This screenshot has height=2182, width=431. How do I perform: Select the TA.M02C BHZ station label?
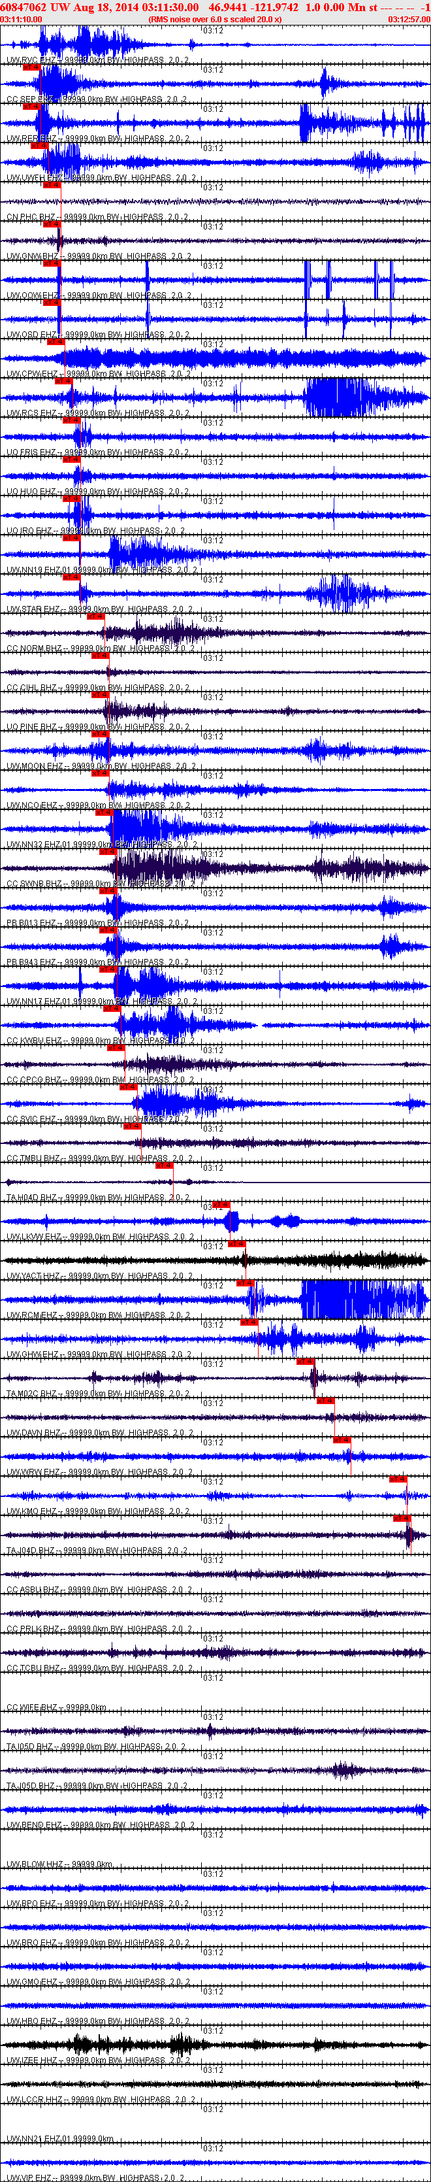coord(98,1394)
